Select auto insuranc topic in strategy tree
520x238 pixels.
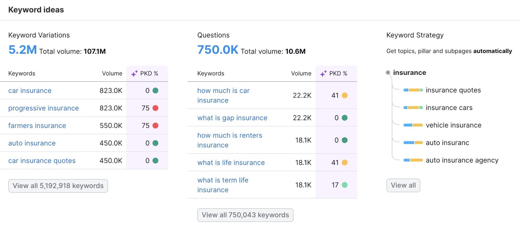point(448,143)
